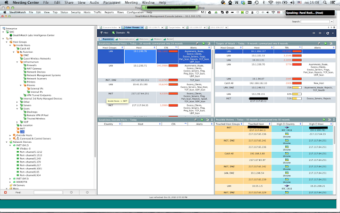The width and height of the screenshot is (340, 213).
Task: Click the refresh icon in the dark toolbar
Action: [328, 33]
